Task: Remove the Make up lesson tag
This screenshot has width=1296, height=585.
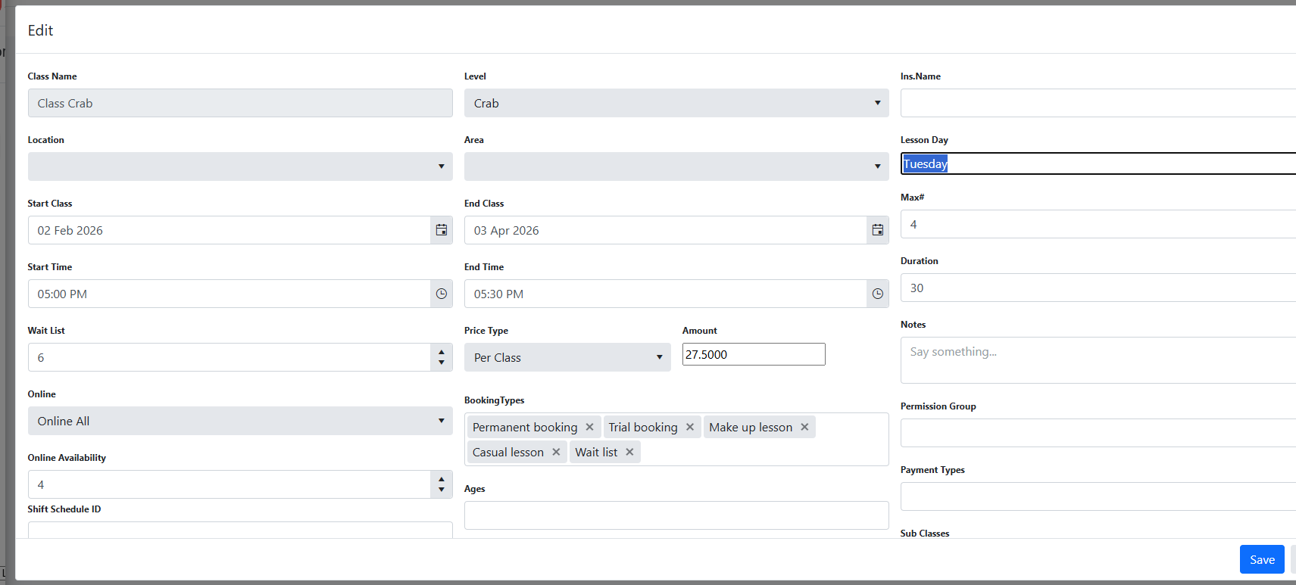Action: pos(804,427)
